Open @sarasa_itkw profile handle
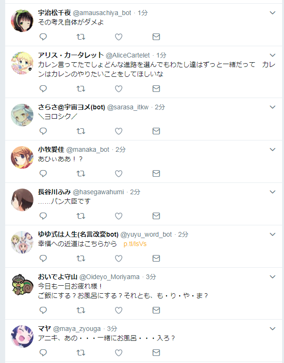Image resolution: width=284 pixels, height=363 pixels. coord(128,107)
